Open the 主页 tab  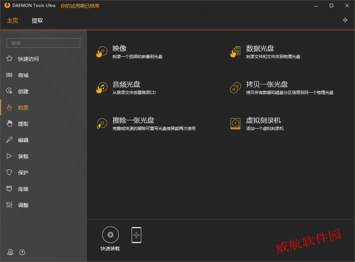(13, 21)
